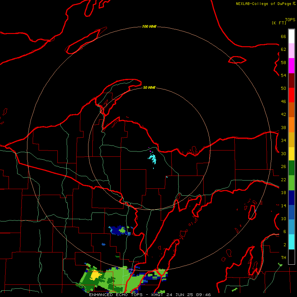Click the legend value 18
Screen dimensions: 297x297
click(x=283, y=193)
